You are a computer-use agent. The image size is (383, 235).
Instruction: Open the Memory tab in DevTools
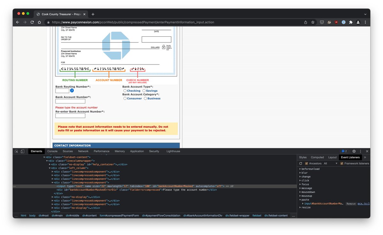[x=120, y=151]
